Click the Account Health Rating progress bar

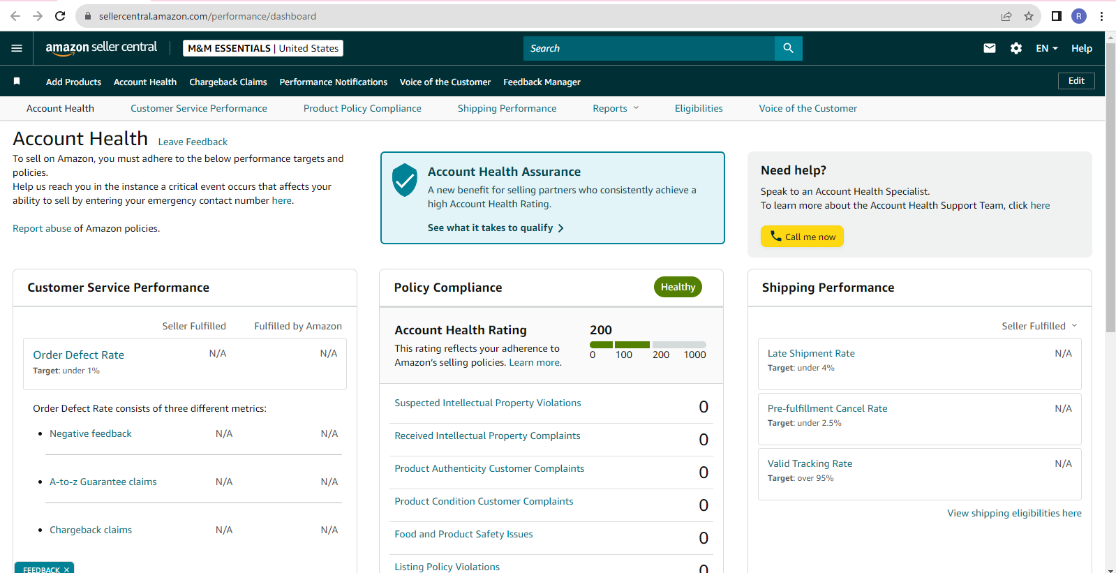pos(648,345)
